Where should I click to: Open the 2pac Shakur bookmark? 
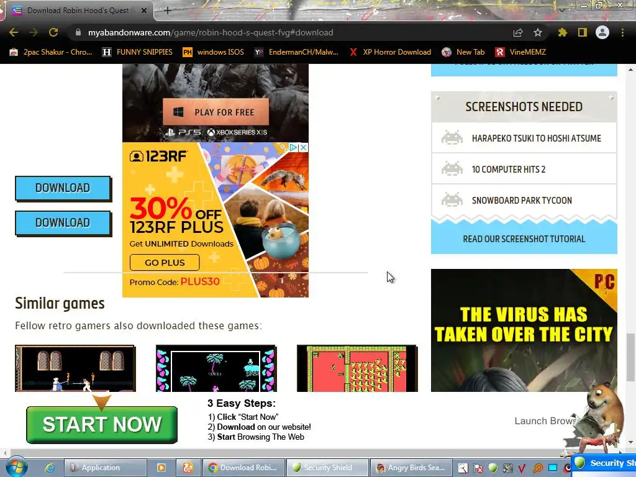51,52
